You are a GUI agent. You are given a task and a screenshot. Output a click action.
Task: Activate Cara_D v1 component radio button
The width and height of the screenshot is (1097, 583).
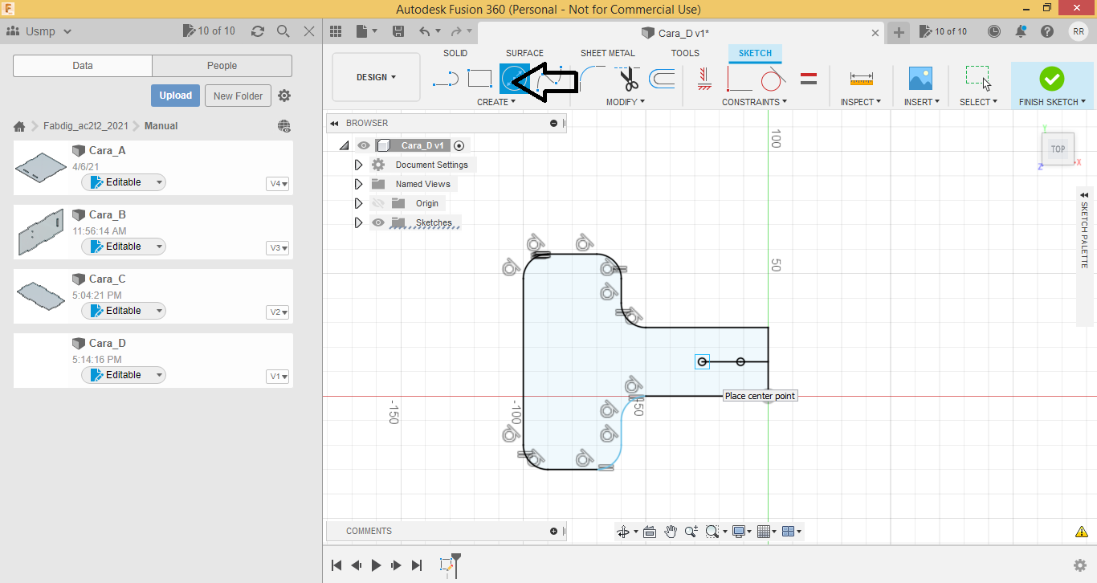point(459,145)
